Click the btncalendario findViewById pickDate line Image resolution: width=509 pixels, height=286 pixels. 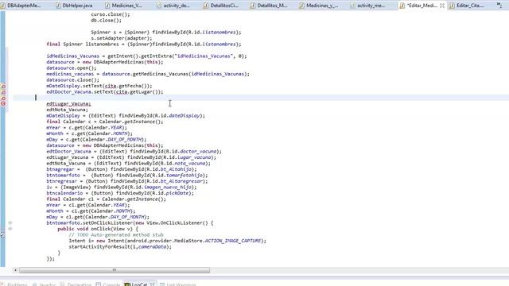pyautogui.click(x=120, y=193)
